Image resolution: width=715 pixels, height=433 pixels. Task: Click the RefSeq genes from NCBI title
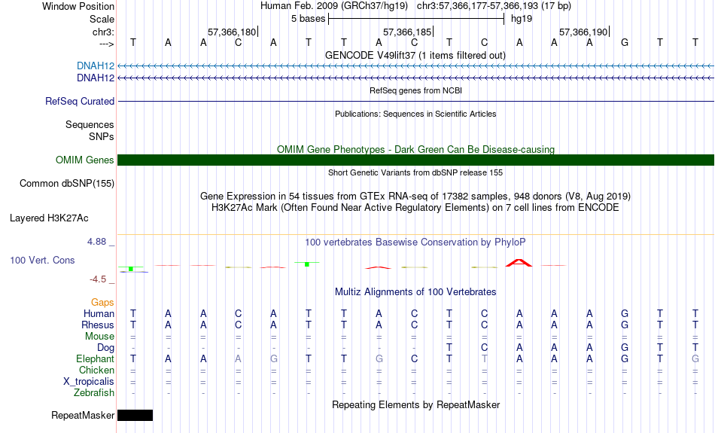tap(416, 91)
